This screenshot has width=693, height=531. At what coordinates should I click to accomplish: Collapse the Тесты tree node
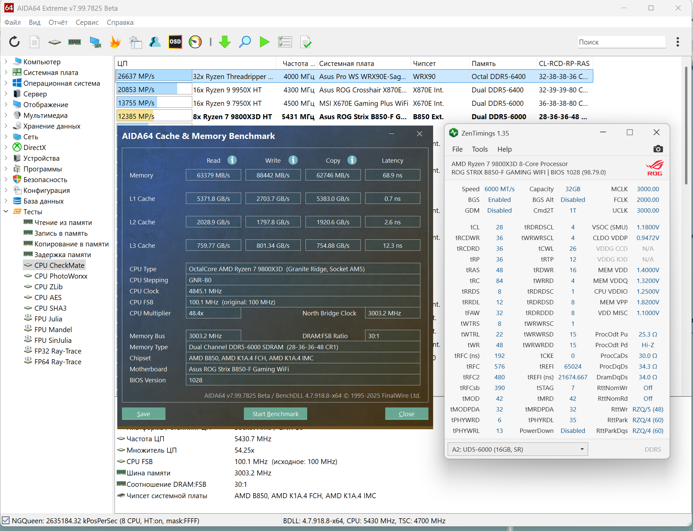6,212
